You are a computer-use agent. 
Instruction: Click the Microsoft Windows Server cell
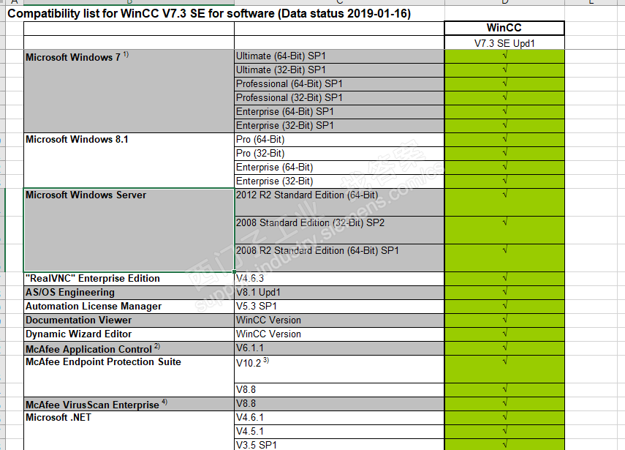point(129,230)
